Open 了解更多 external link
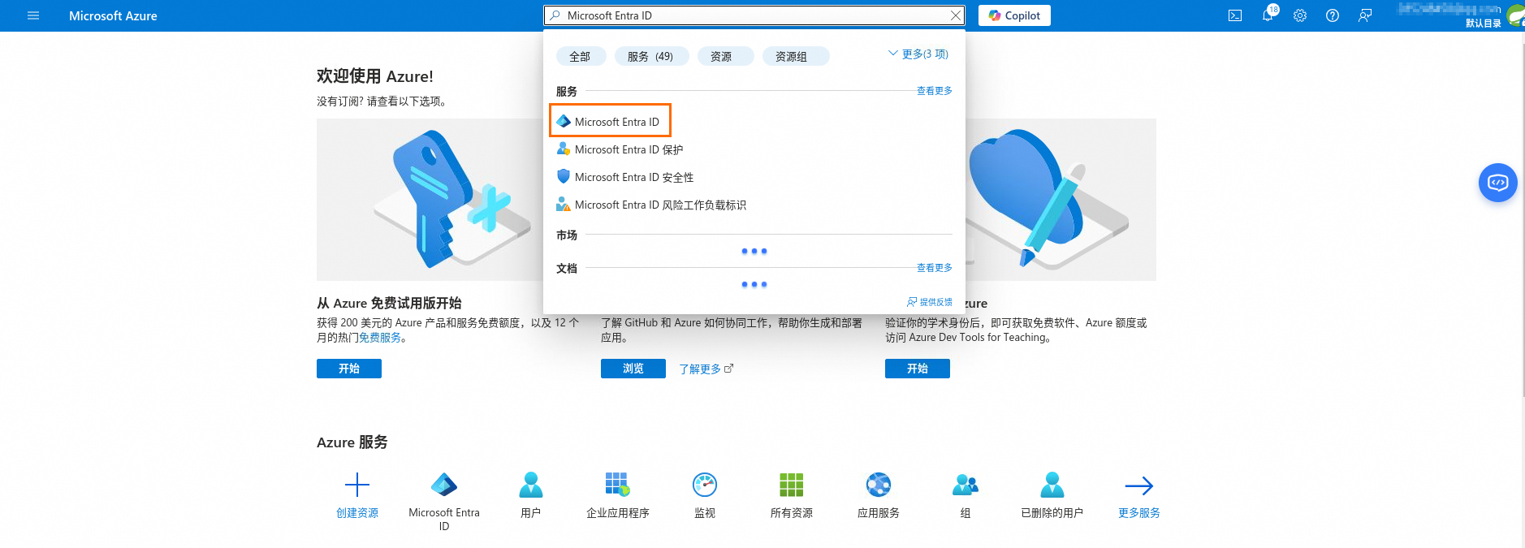This screenshot has height=548, width=1525. pos(706,369)
